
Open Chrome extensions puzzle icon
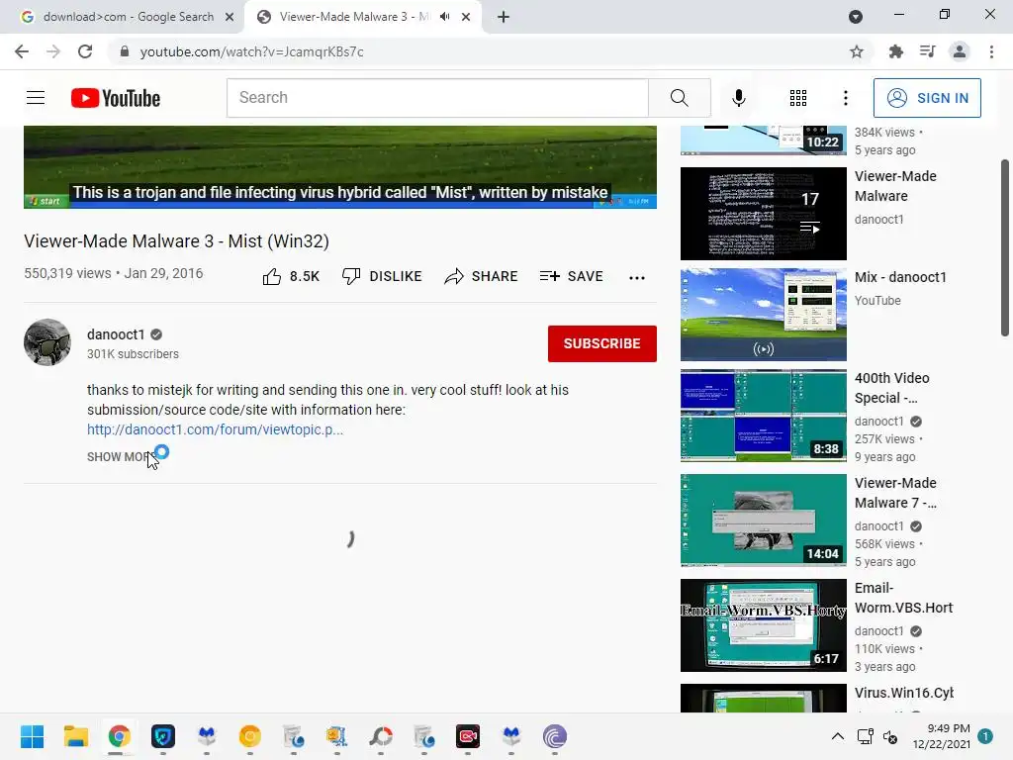[895, 51]
